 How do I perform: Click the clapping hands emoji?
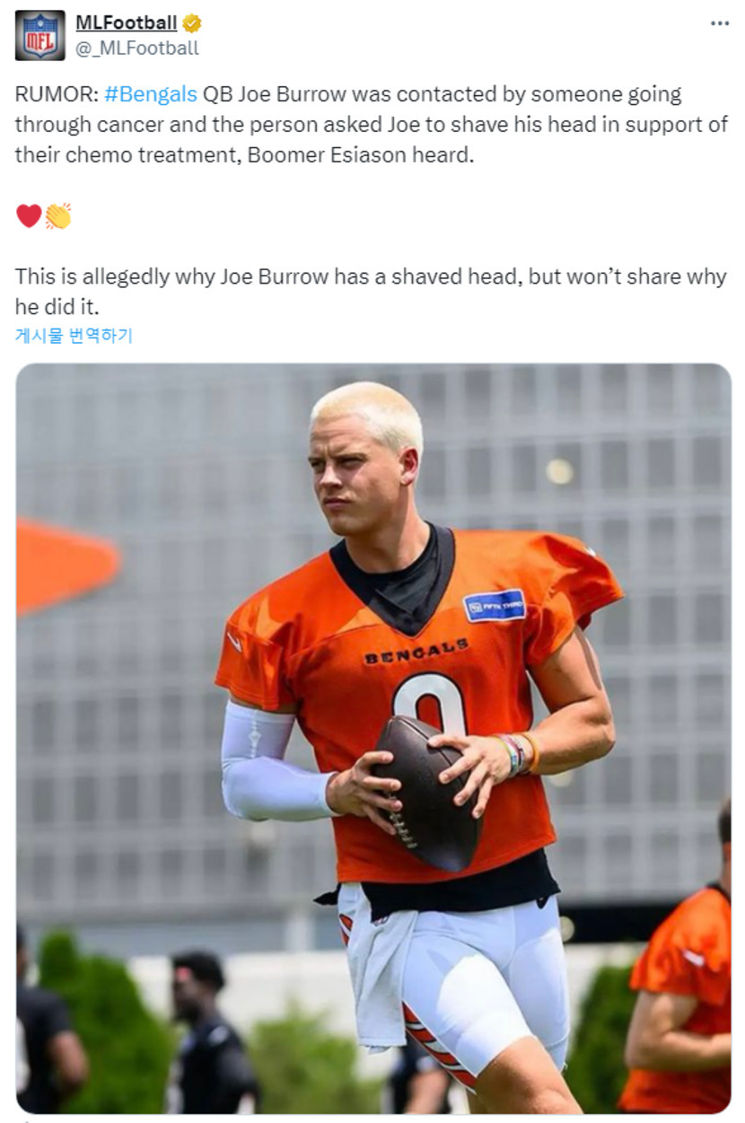tap(58, 215)
